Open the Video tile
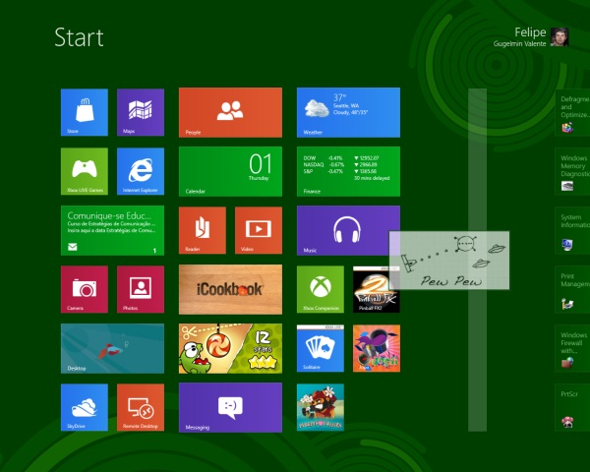Image resolution: width=590 pixels, height=472 pixels. tap(259, 230)
